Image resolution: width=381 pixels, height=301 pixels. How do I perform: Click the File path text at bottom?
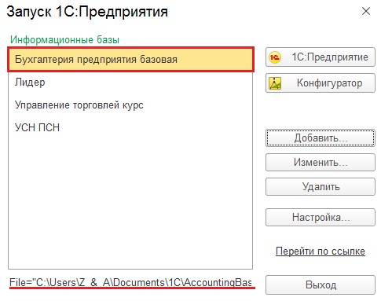[x=130, y=282]
